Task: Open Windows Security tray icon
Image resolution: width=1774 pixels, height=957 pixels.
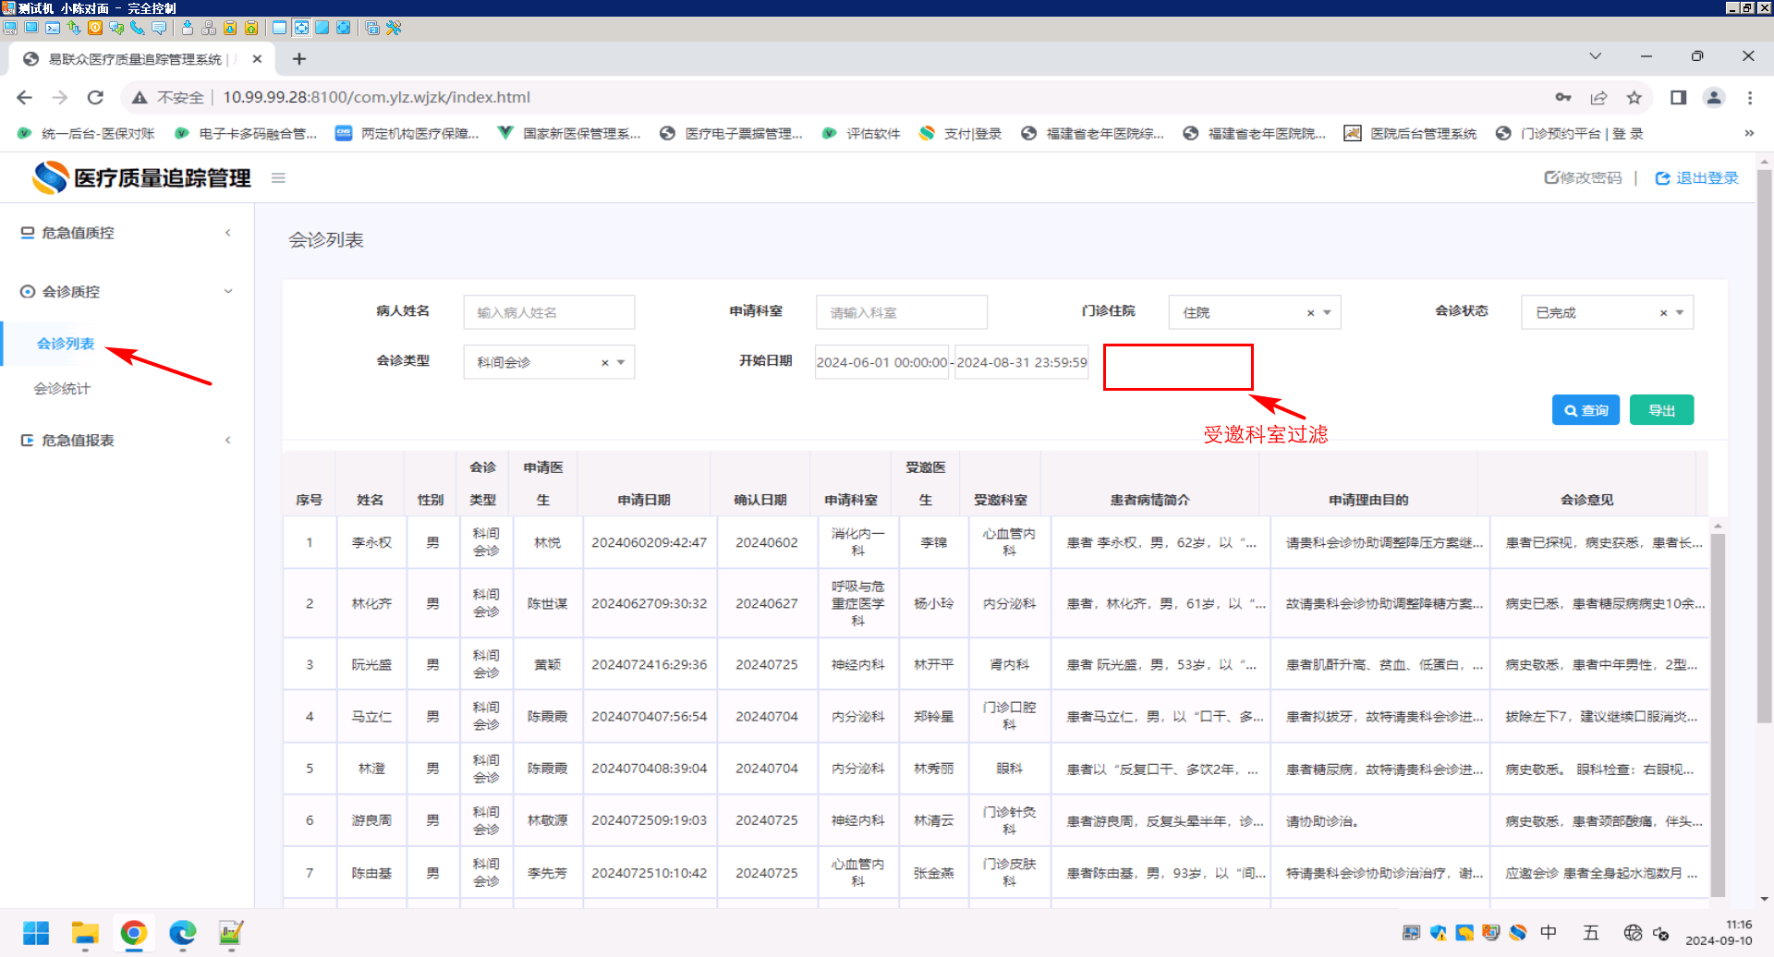Action: click(x=1438, y=933)
